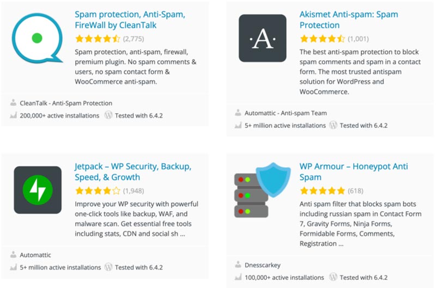Viewport: 436px width, 288px height.
Task: Click the installations chart icon in Jetpack card
Action: click(13, 267)
